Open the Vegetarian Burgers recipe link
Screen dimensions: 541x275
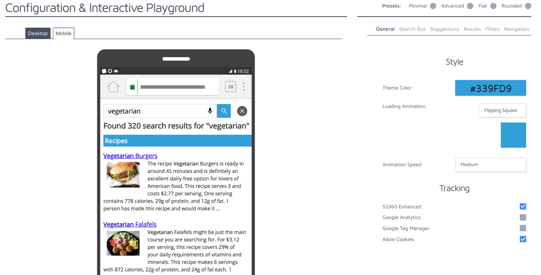click(x=130, y=156)
